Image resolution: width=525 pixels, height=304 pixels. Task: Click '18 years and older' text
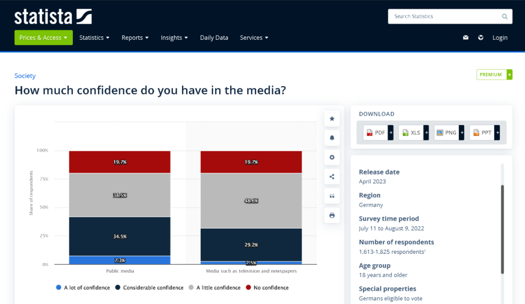tap(383, 275)
